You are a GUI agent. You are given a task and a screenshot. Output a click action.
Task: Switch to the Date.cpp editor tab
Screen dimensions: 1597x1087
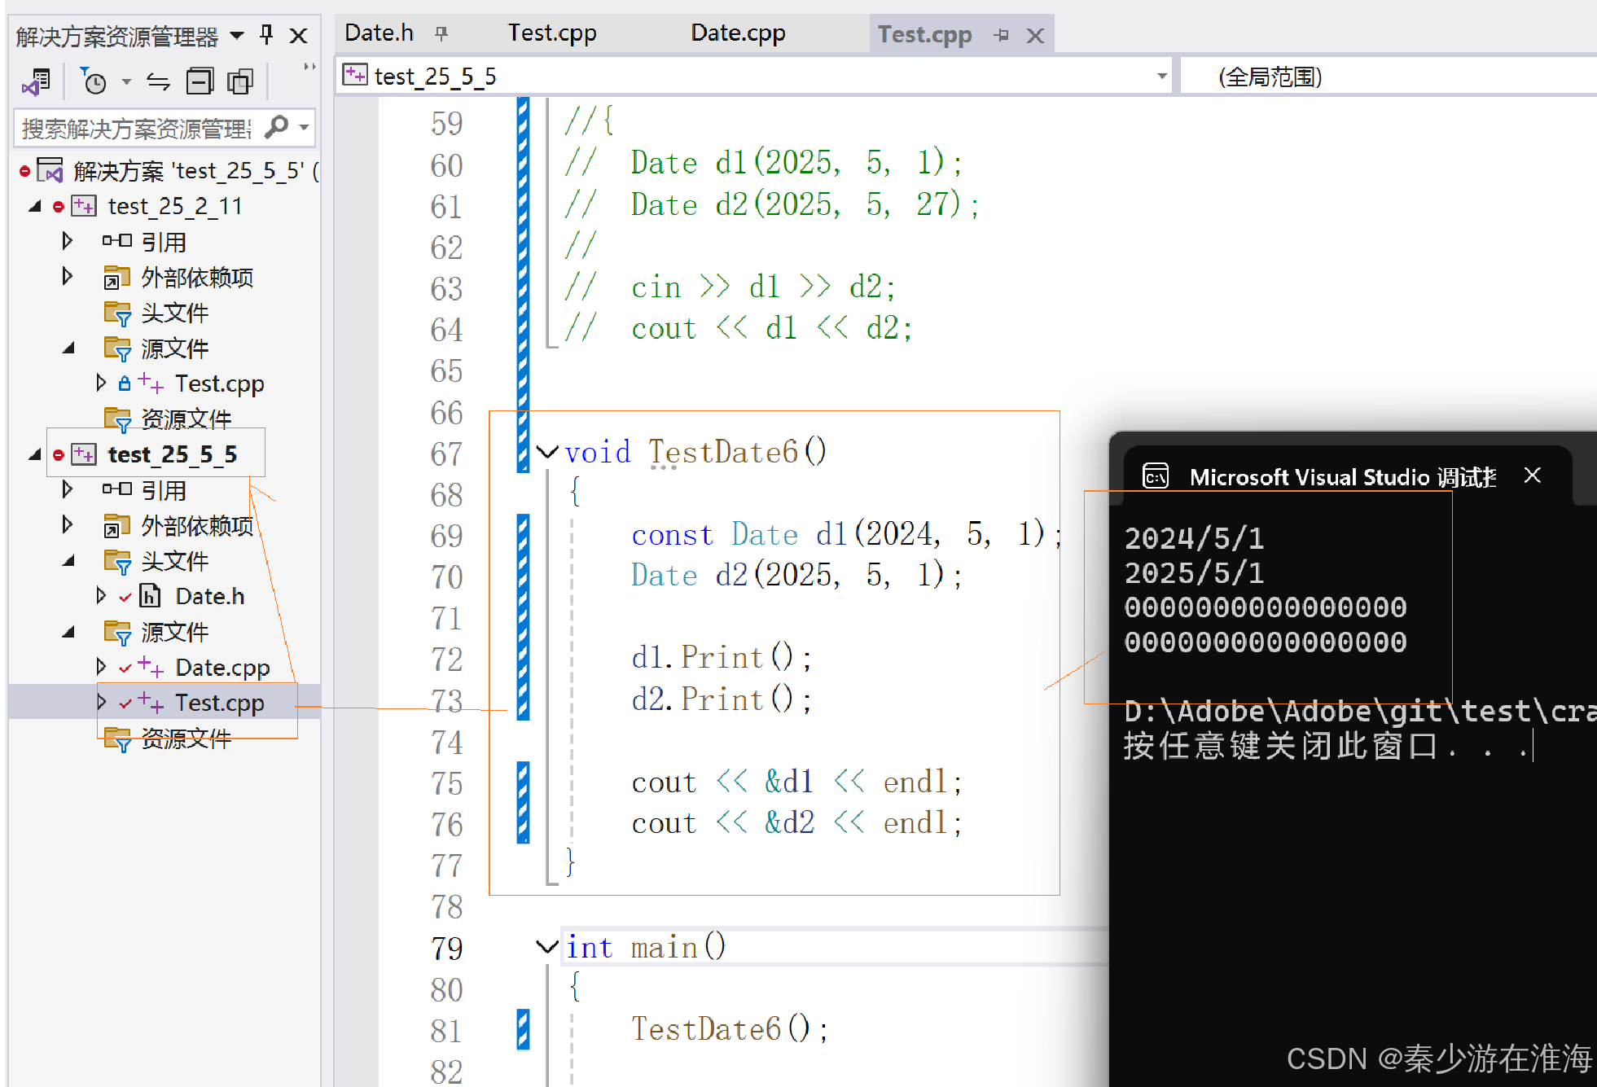[738, 33]
